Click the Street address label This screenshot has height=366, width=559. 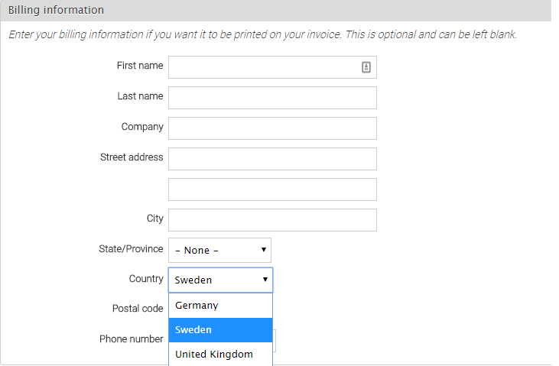(132, 157)
